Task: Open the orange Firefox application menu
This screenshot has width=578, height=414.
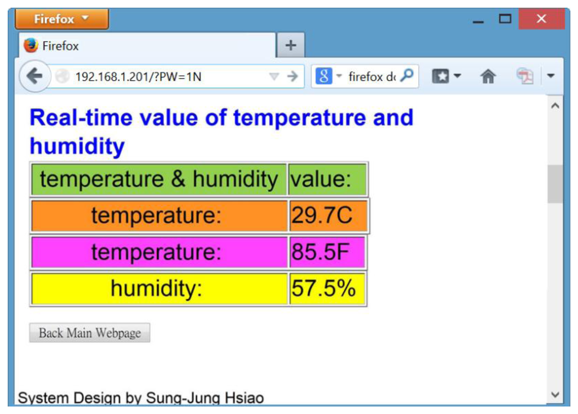Action: point(62,19)
